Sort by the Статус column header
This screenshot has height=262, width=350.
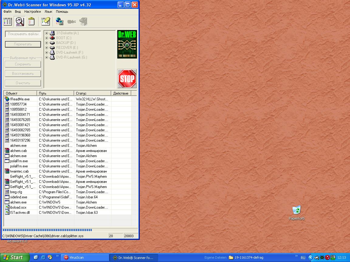[x=92, y=93]
